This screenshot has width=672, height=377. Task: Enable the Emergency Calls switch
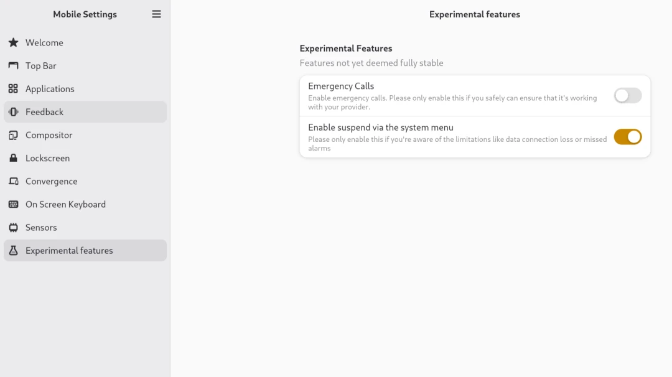(x=627, y=96)
